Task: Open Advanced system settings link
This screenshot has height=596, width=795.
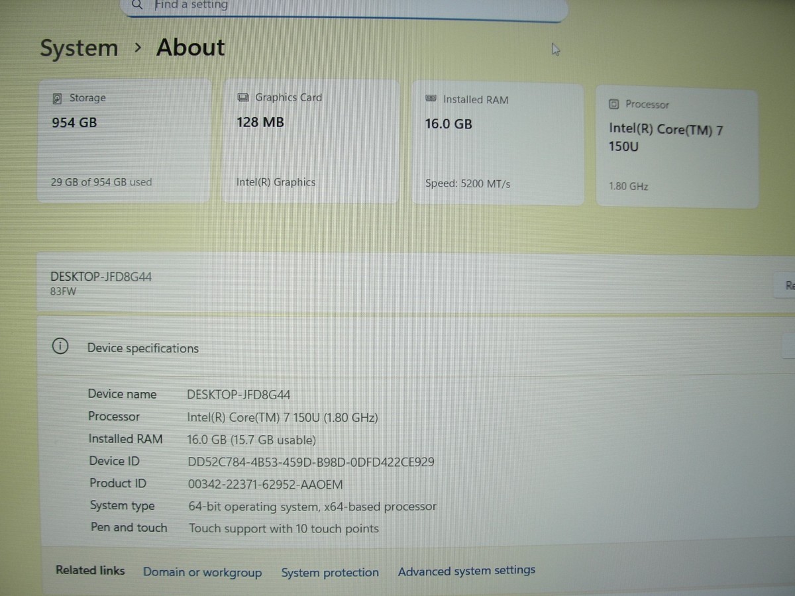Action: pos(466,571)
